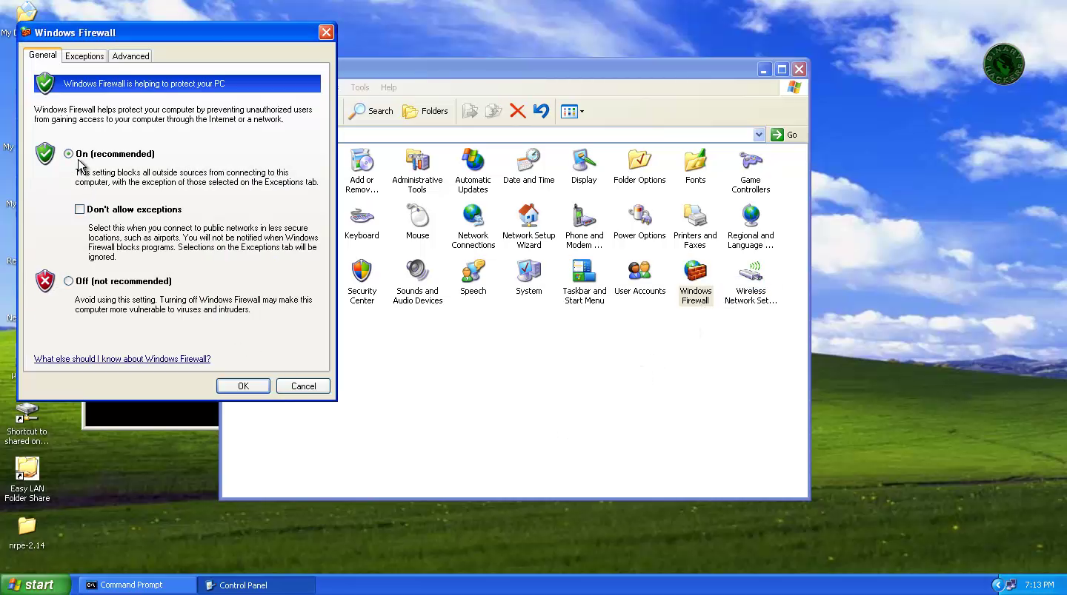The width and height of the screenshot is (1067, 595).
Task: Open User Accounts applet
Action: coord(639,278)
